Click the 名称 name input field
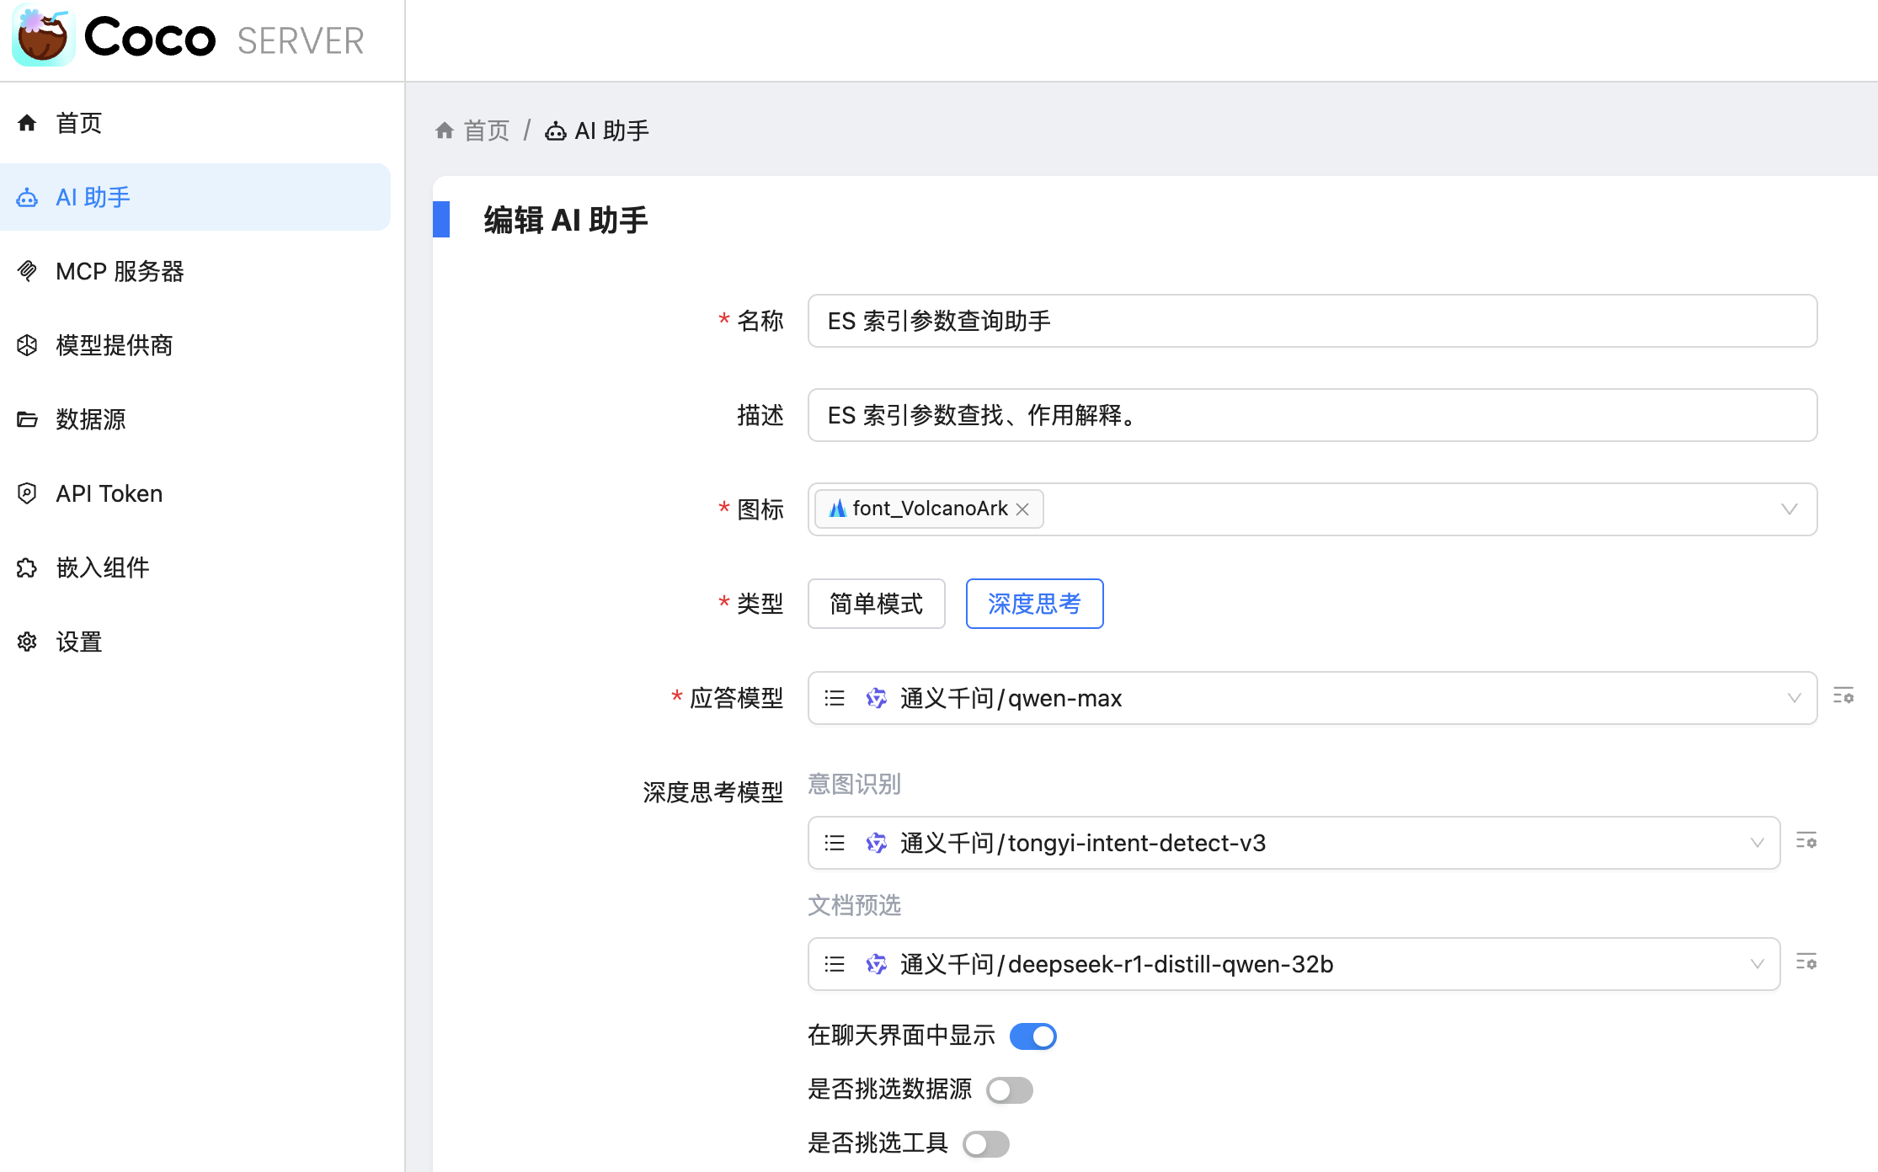1878x1172 pixels. pos(1311,321)
